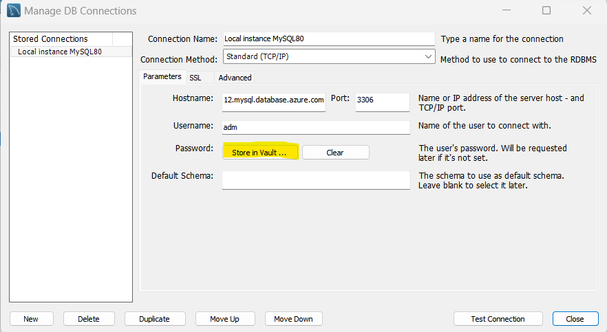Click the Move Down button
Image resolution: width=607 pixels, height=332 pixels.
click(x=293, y=319)
